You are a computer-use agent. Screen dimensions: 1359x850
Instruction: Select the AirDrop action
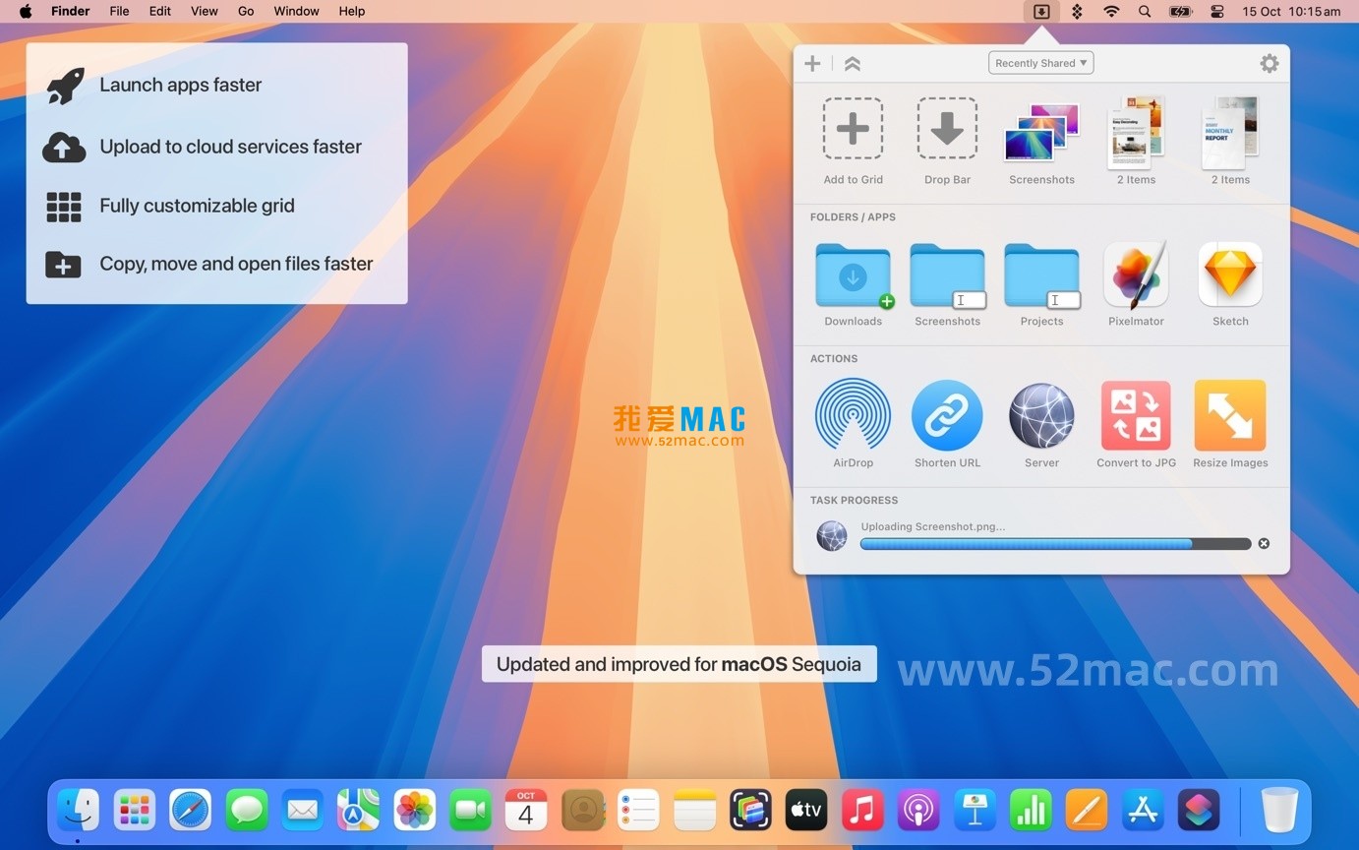point(852,414)
